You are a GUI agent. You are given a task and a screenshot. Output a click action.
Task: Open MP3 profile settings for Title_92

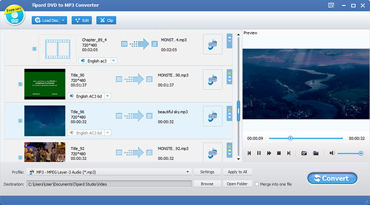pos(213,152)
